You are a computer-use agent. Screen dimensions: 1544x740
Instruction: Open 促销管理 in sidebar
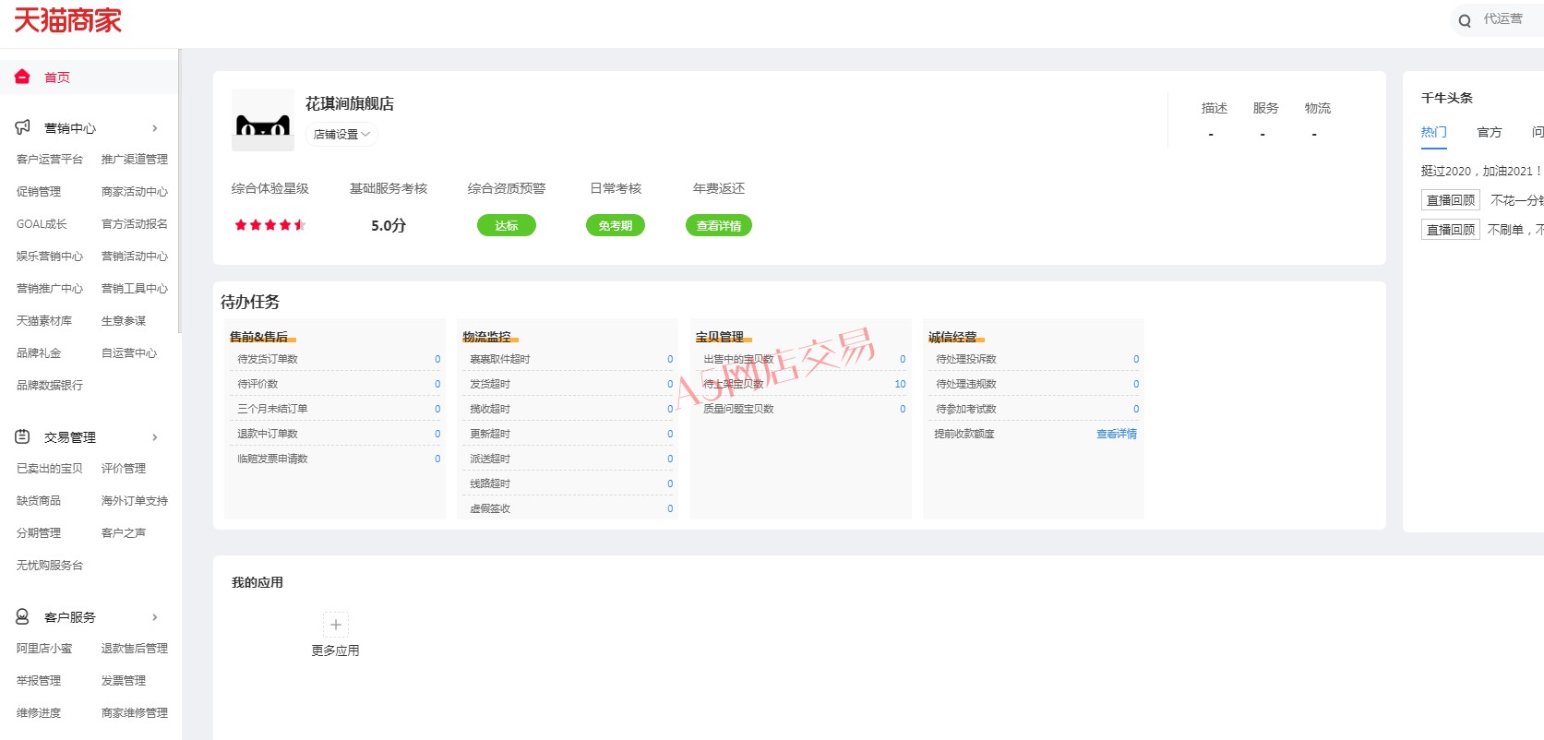(x=39, y=192)
